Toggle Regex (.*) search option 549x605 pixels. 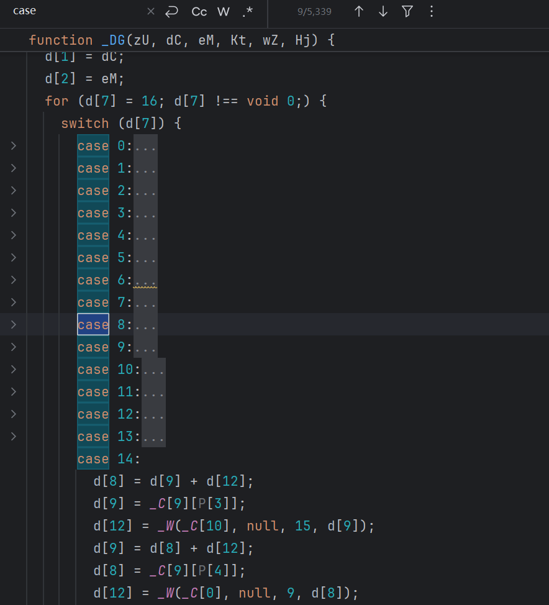point(248,12)
